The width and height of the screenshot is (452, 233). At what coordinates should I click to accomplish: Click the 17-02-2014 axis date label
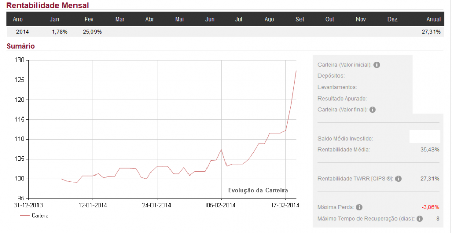285,205
